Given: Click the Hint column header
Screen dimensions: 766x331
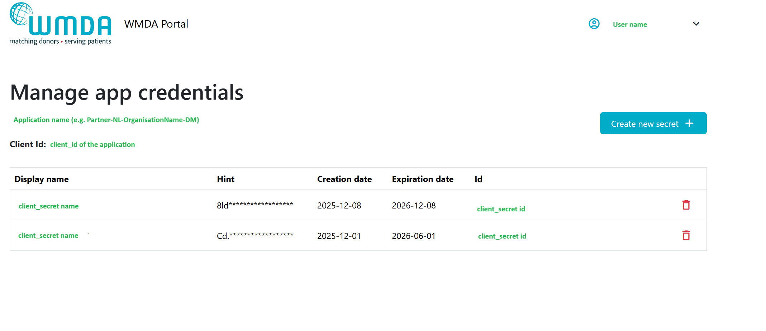Looking at the screenshot, I should (225, 179).
